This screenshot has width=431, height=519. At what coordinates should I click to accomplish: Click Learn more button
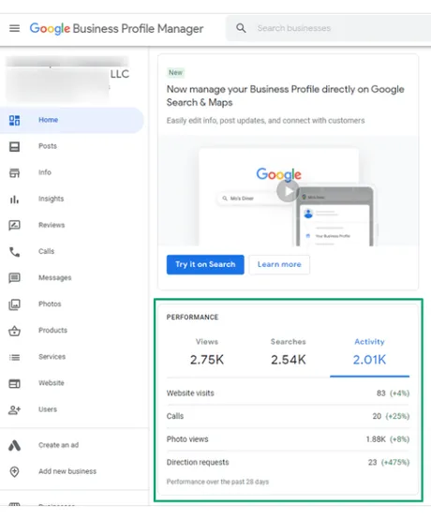279,264
